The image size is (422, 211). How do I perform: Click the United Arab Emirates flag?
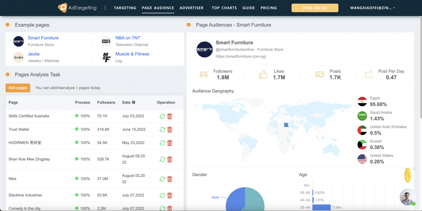click(362, 130)
